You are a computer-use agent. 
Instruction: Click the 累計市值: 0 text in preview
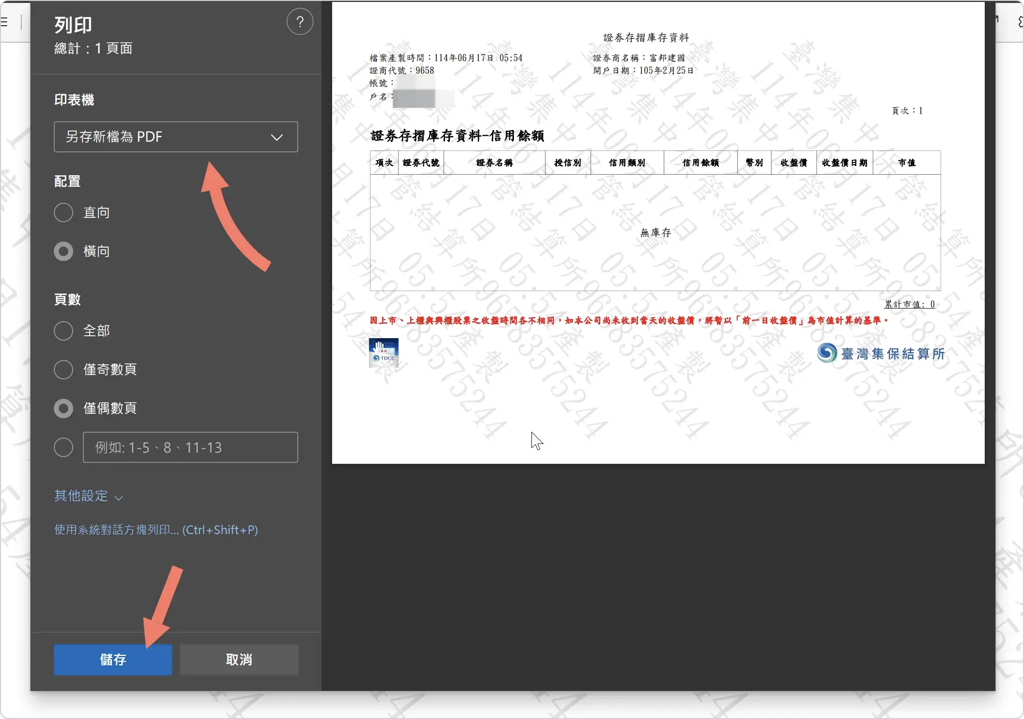coord(910,304)
